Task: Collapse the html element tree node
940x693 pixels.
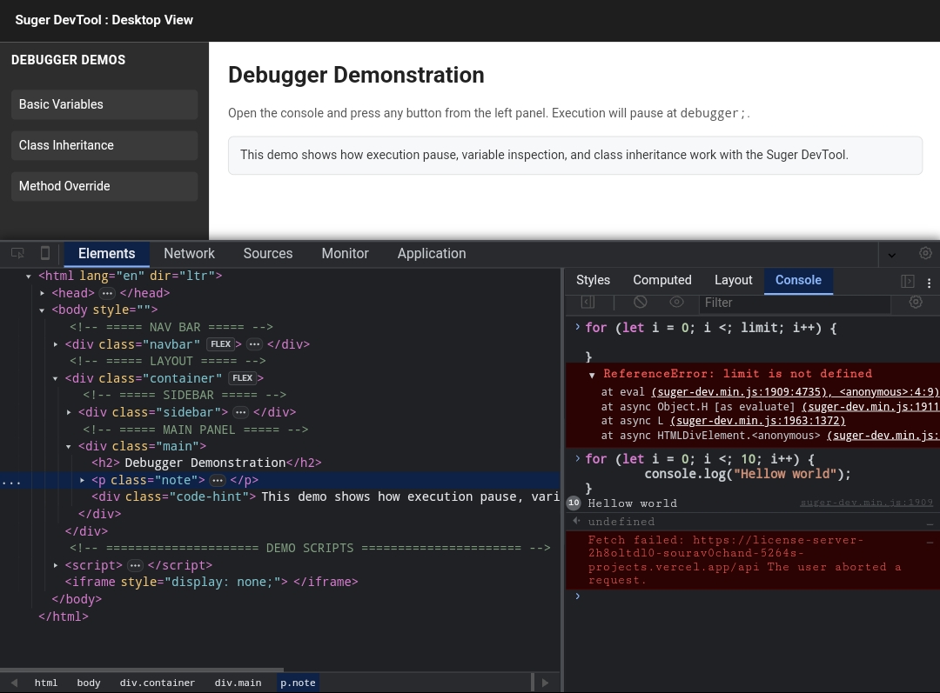Action: (28, 277)
